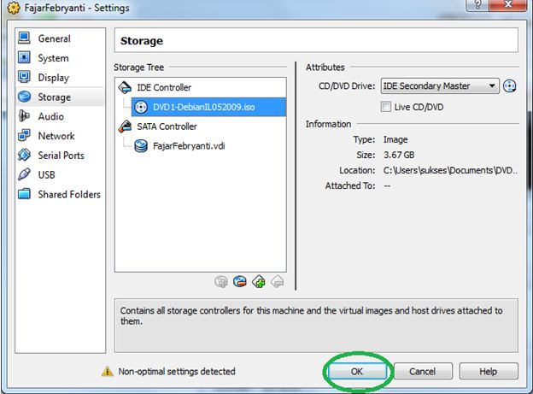Select the Storage settings category
This screenshot has width=533, height=394.
60,97
